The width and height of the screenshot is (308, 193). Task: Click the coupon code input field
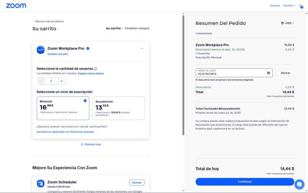point(231,73)
